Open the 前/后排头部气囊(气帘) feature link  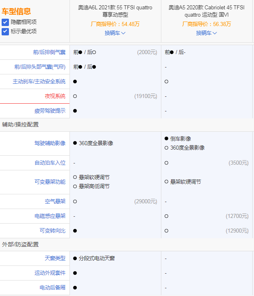pyautogui.click(x=40, y=67)
